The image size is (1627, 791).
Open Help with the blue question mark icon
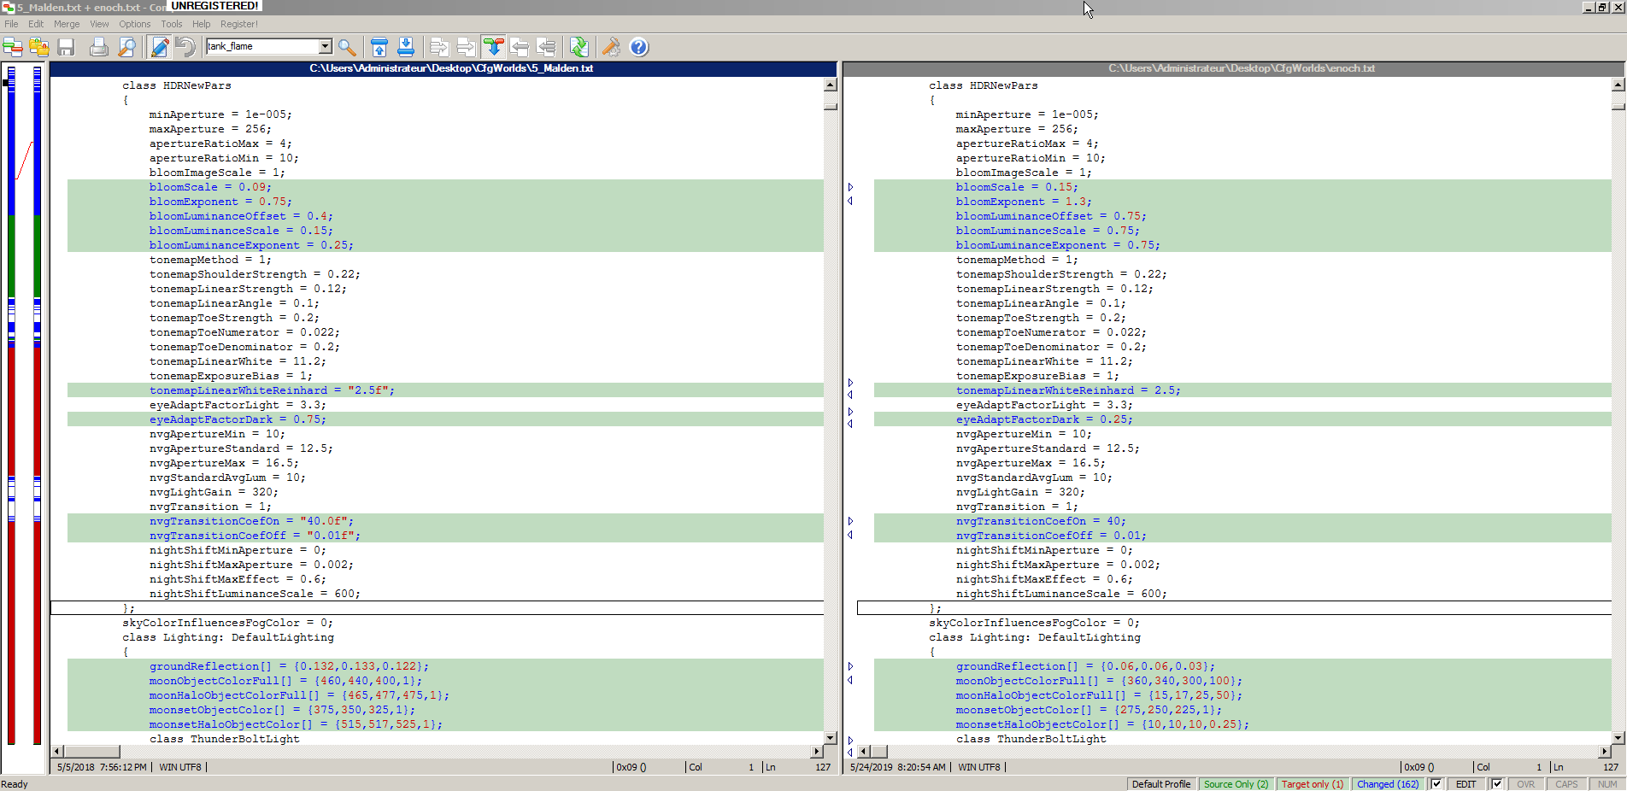click(638, 47)
